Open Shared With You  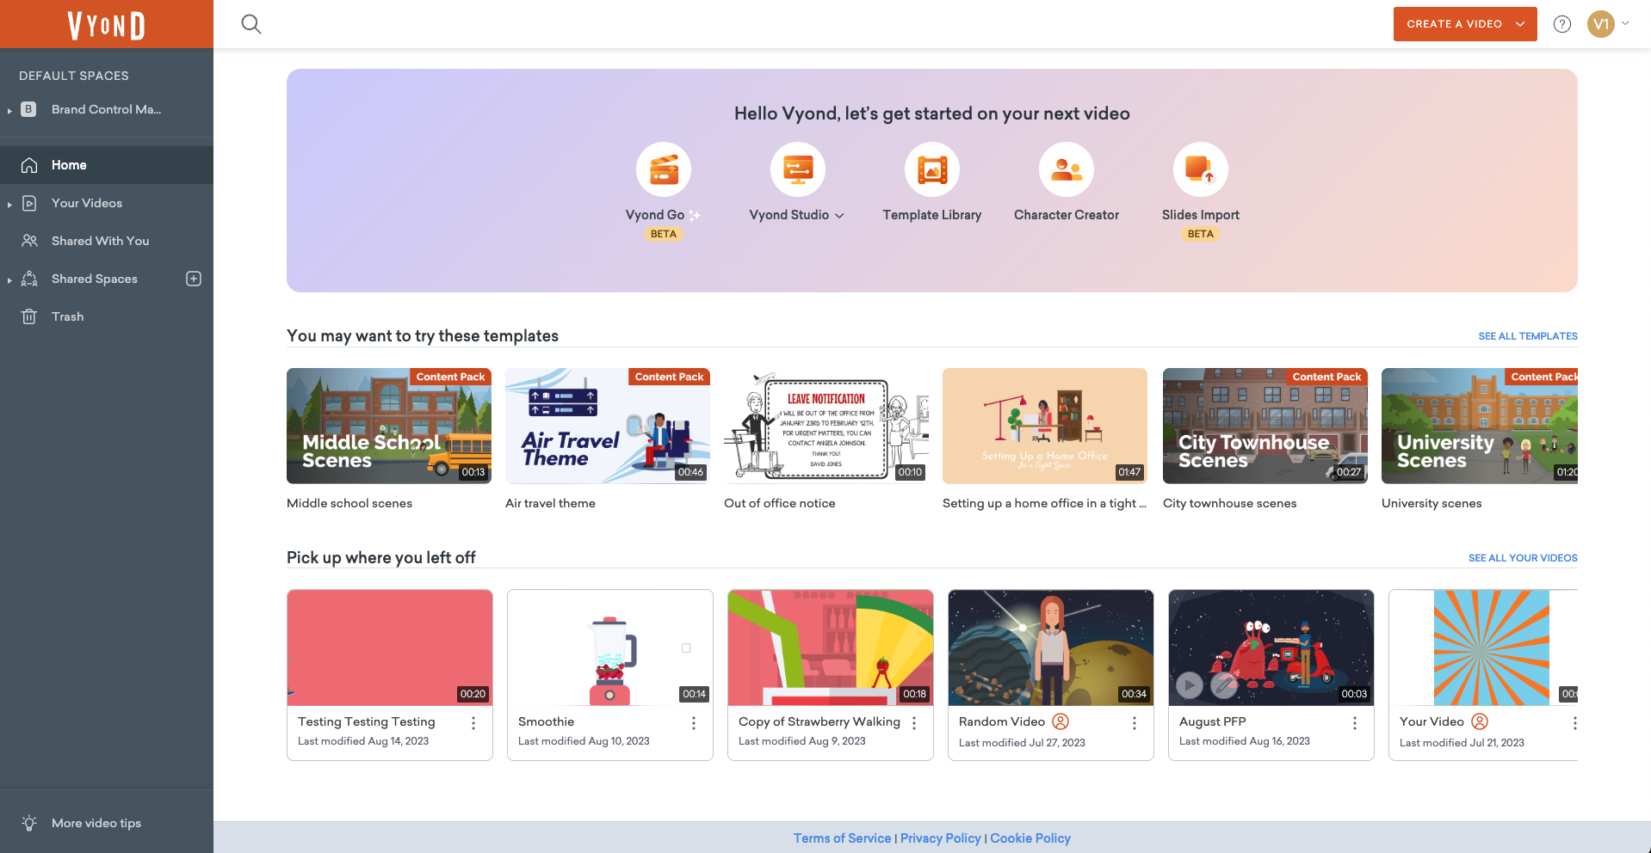coord(107,241)
